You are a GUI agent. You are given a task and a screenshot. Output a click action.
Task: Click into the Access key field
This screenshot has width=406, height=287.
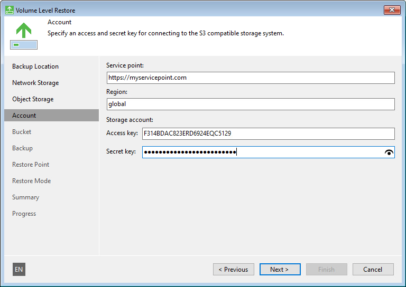[268, 133]
